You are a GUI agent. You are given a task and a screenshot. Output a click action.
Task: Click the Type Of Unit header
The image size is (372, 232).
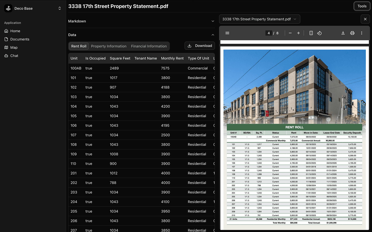[198, 58]
